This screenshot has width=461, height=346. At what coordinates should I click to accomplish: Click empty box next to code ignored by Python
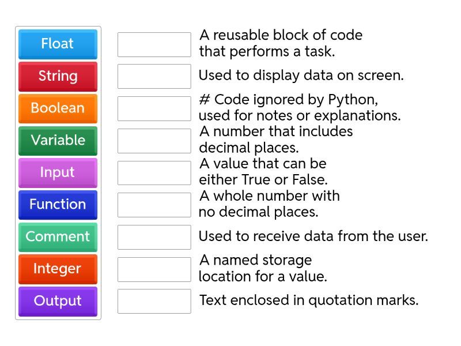coord(154,108)
